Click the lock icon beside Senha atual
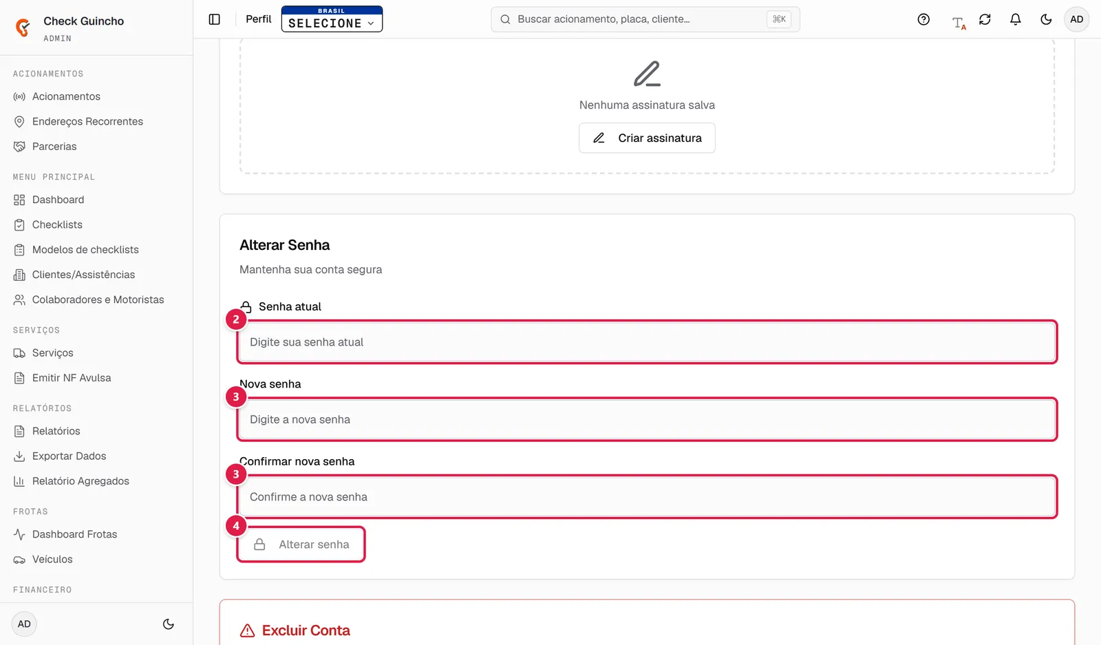 [x=246, y=306]
